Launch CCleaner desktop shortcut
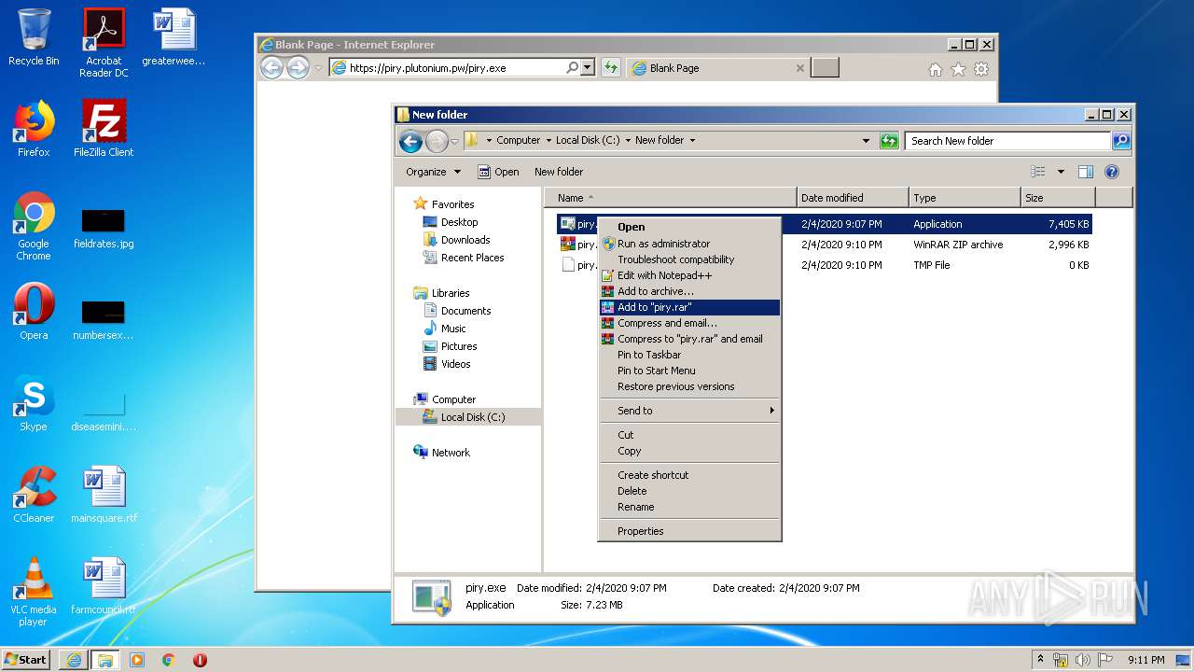The image size is (1194, 672). (x=34, y=495)
